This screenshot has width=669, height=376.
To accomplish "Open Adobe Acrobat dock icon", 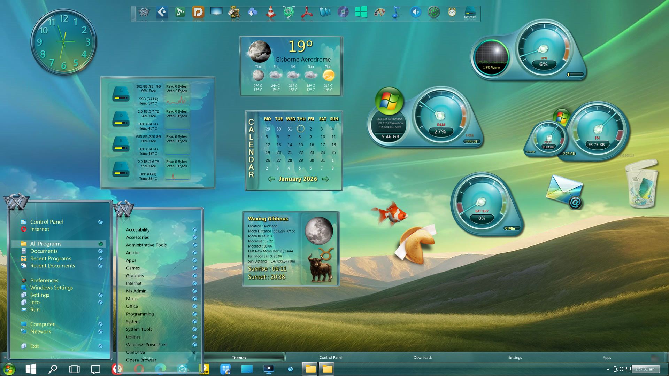I will [x=307, y=12].
